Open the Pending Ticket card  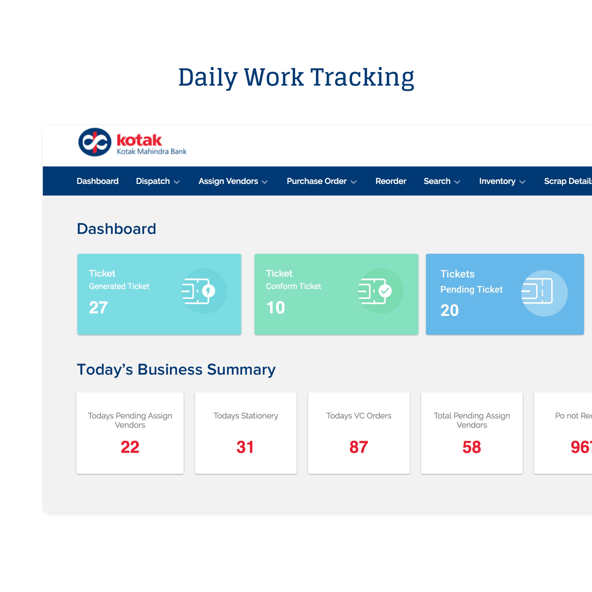coord(505,294)
